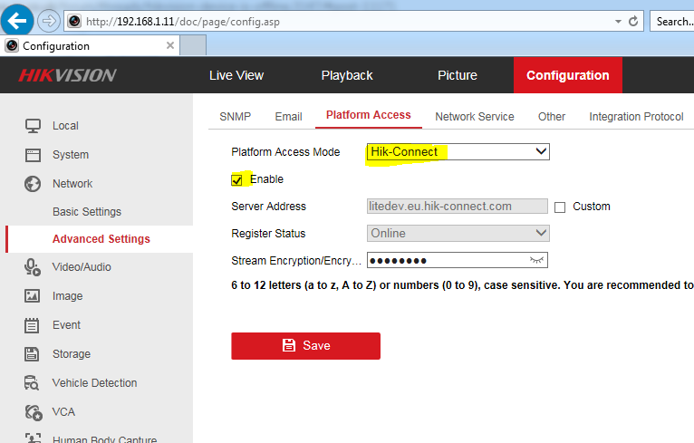Click the System icon in sidebar
The width and height of the screenshot is (694, 443).
click(33, 155)
